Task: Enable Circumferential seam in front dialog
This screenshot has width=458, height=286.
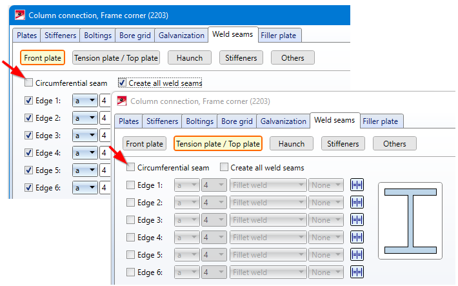Action: (x=131, y=168)
